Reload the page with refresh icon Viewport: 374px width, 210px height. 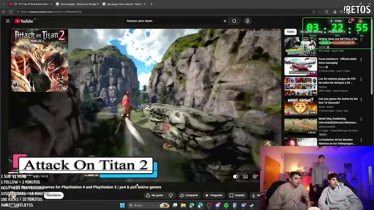(x=11, y=12)
